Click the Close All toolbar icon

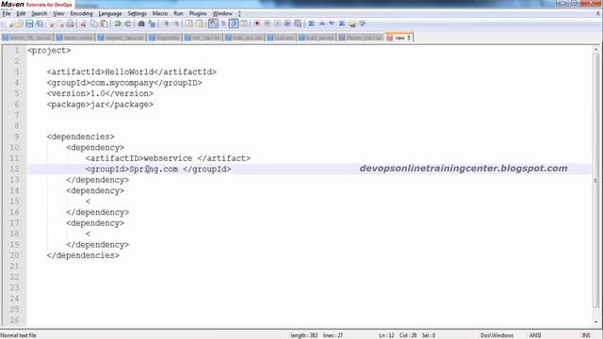61,24
